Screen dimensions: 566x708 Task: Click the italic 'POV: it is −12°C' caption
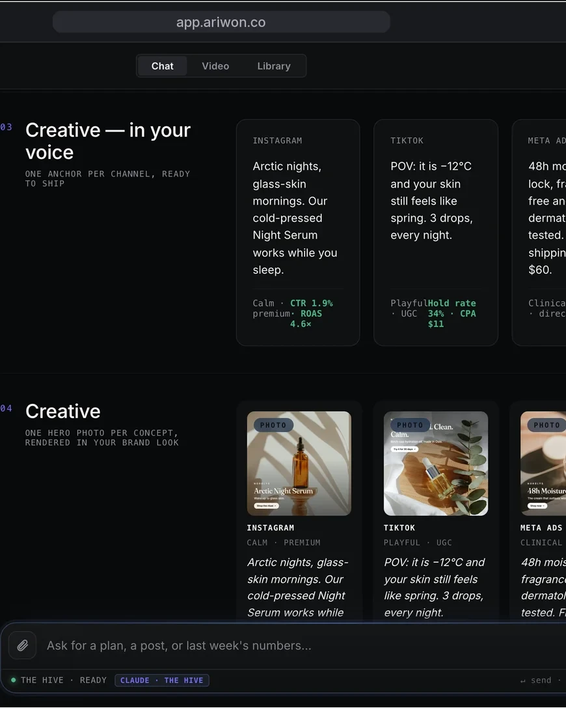(435, 587)
